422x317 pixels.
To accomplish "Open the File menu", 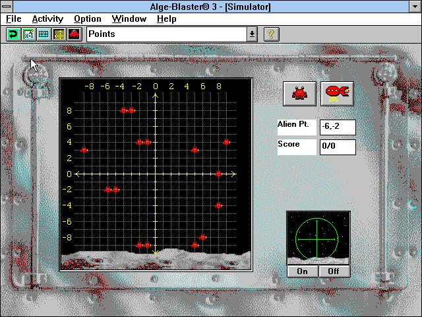I will pos(13,19).
